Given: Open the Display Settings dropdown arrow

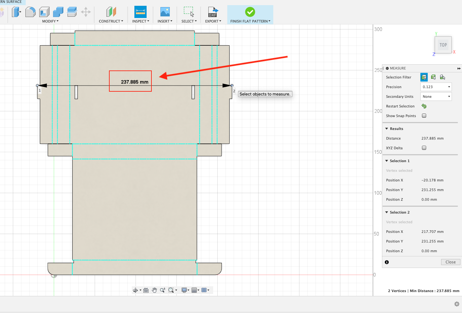Looking at the screenshot, I should point(188,290).
